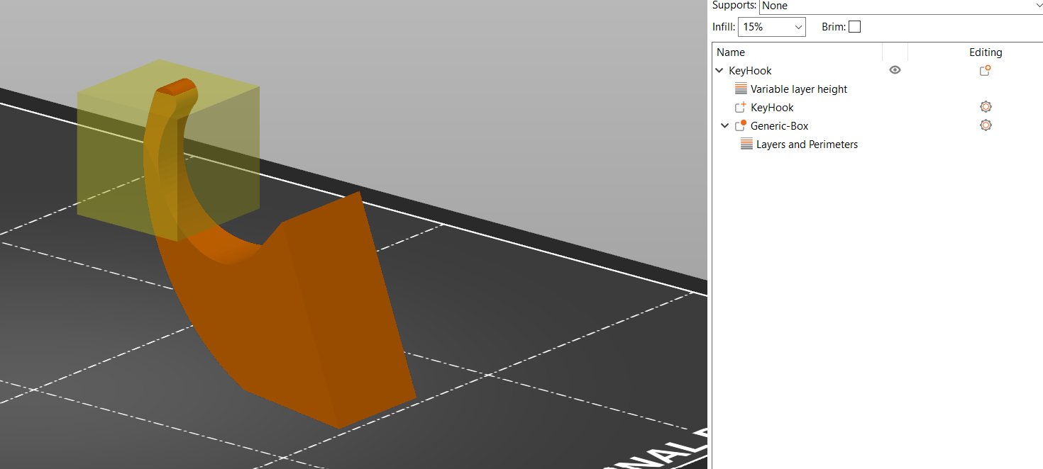Enable the Brim checkbox
The image size is (1043, 469).
click(x=854, y=27)
